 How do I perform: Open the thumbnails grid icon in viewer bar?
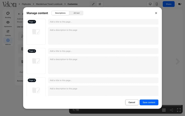164,110
